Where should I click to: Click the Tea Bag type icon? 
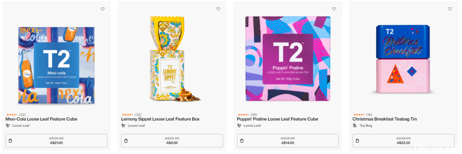355,125
